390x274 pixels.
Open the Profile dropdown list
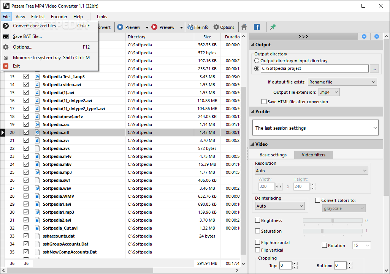(315, 128)
